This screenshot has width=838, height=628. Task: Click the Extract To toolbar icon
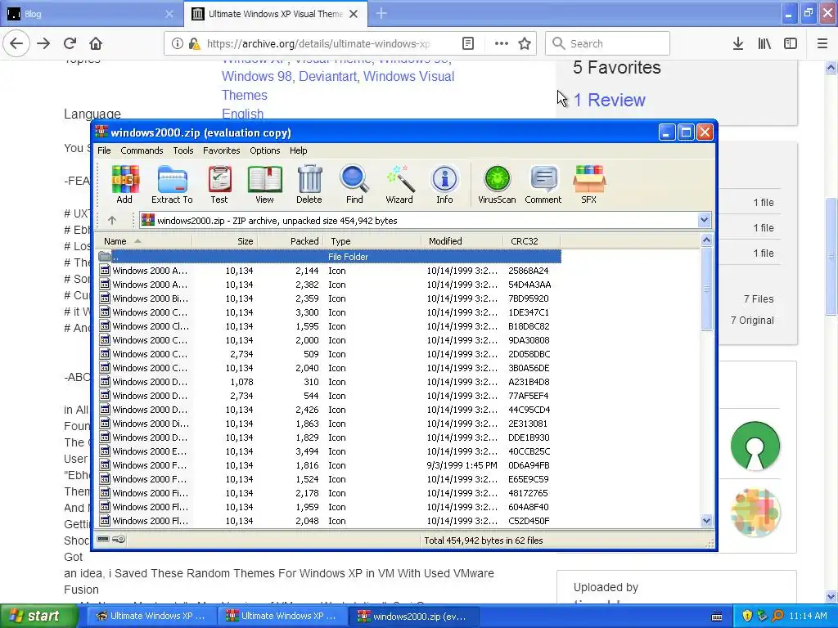pyautogui.click(x=172, y=184)
